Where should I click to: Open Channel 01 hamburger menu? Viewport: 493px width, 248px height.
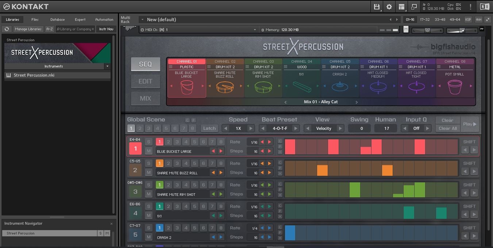tap(171, 67)
